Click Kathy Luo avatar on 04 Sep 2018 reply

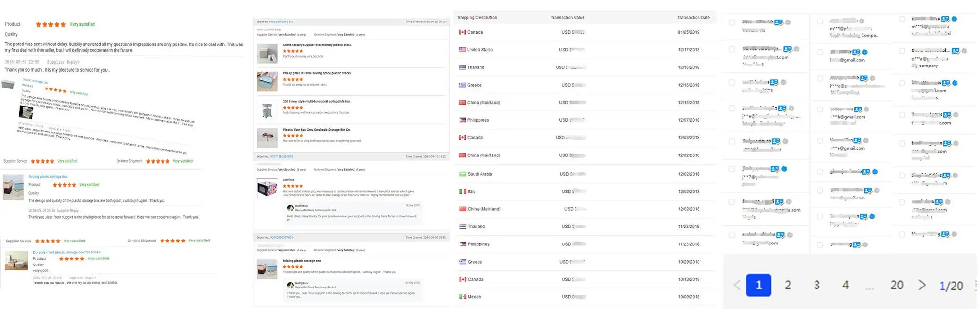(x=290, y=285)
